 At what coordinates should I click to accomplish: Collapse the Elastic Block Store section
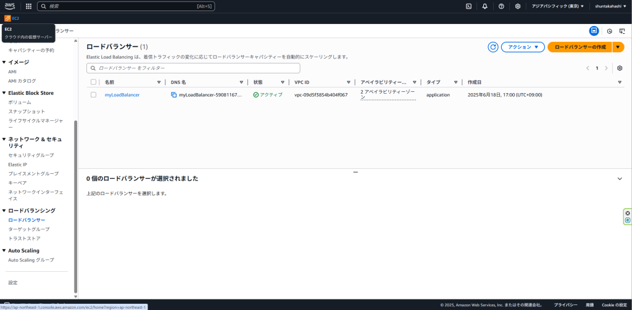[4, 93]
